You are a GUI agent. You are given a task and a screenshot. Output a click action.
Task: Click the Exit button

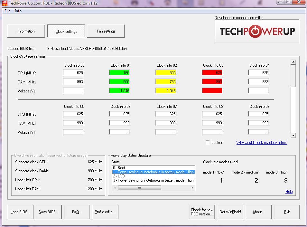tap(287, 212)
